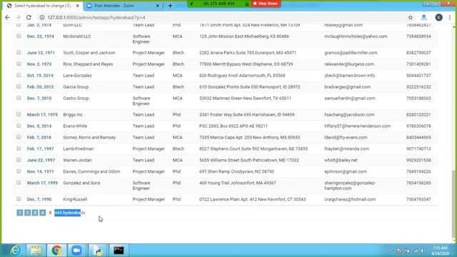457x257 pixels.
Task: Open a new browser tab
Action: coord(170,6)
